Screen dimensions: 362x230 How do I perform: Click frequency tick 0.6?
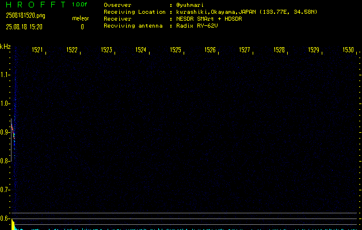[5, 218]
